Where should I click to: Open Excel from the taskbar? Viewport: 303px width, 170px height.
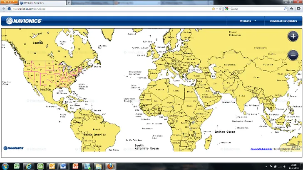click(x=17, y=165)
